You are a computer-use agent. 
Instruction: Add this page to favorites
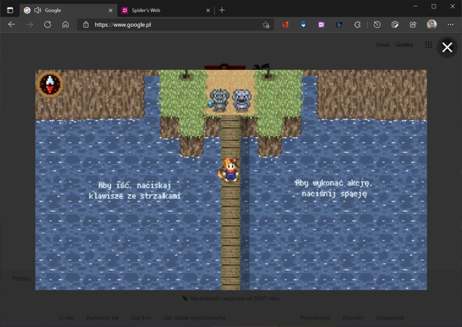click(266, 25)
